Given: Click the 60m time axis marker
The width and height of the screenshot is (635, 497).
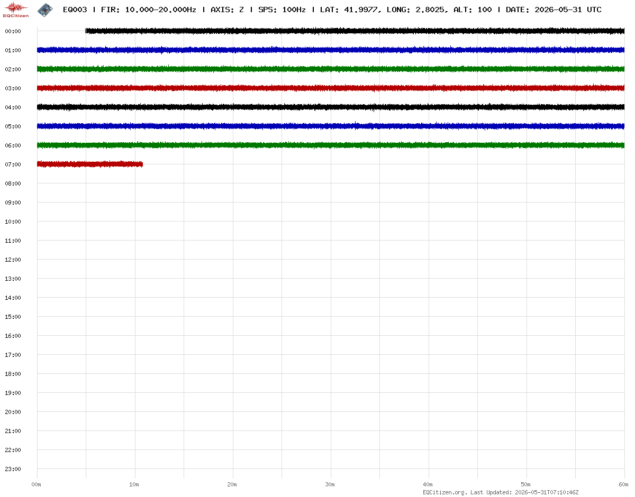Looking at the screenshot, I should (624, 484).
